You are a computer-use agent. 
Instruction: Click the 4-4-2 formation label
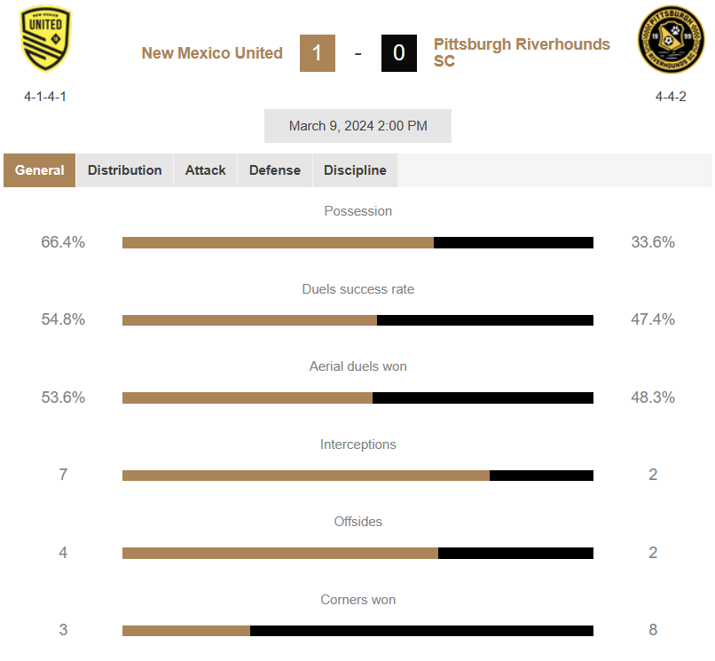click(x=671, y=97)
